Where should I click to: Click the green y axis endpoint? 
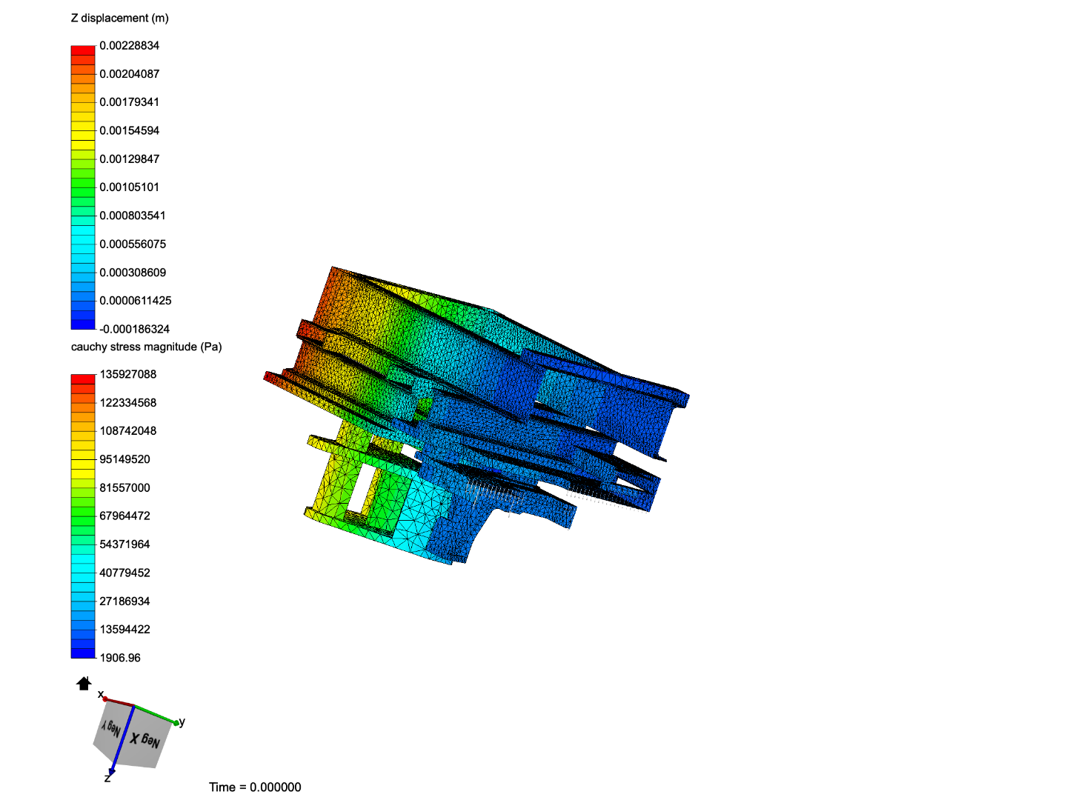[177, 722]
